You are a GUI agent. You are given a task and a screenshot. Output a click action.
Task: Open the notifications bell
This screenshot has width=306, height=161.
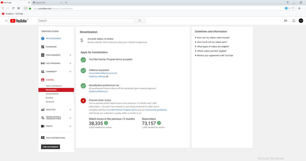(x=294, y=21)
